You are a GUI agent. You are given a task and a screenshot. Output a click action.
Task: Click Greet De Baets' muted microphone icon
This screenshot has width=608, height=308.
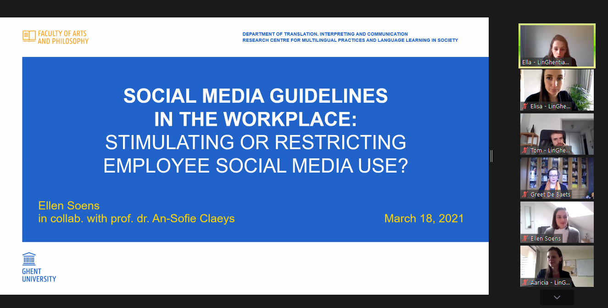[x=525, y=195]
